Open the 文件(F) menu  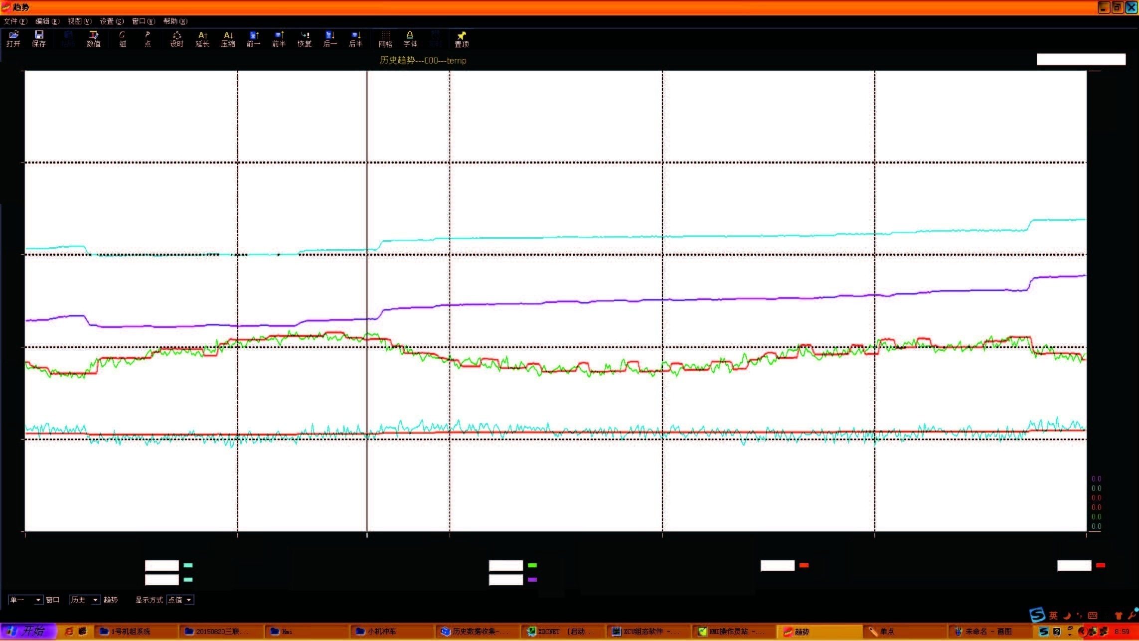[x=15, y=21]
